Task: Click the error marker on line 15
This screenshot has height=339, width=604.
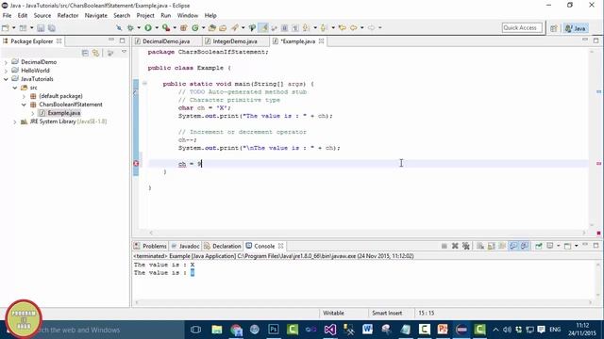Action: point(136,164)
